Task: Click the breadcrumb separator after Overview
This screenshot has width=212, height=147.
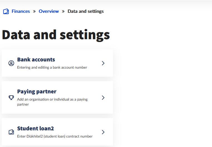Action: [63, 11]
